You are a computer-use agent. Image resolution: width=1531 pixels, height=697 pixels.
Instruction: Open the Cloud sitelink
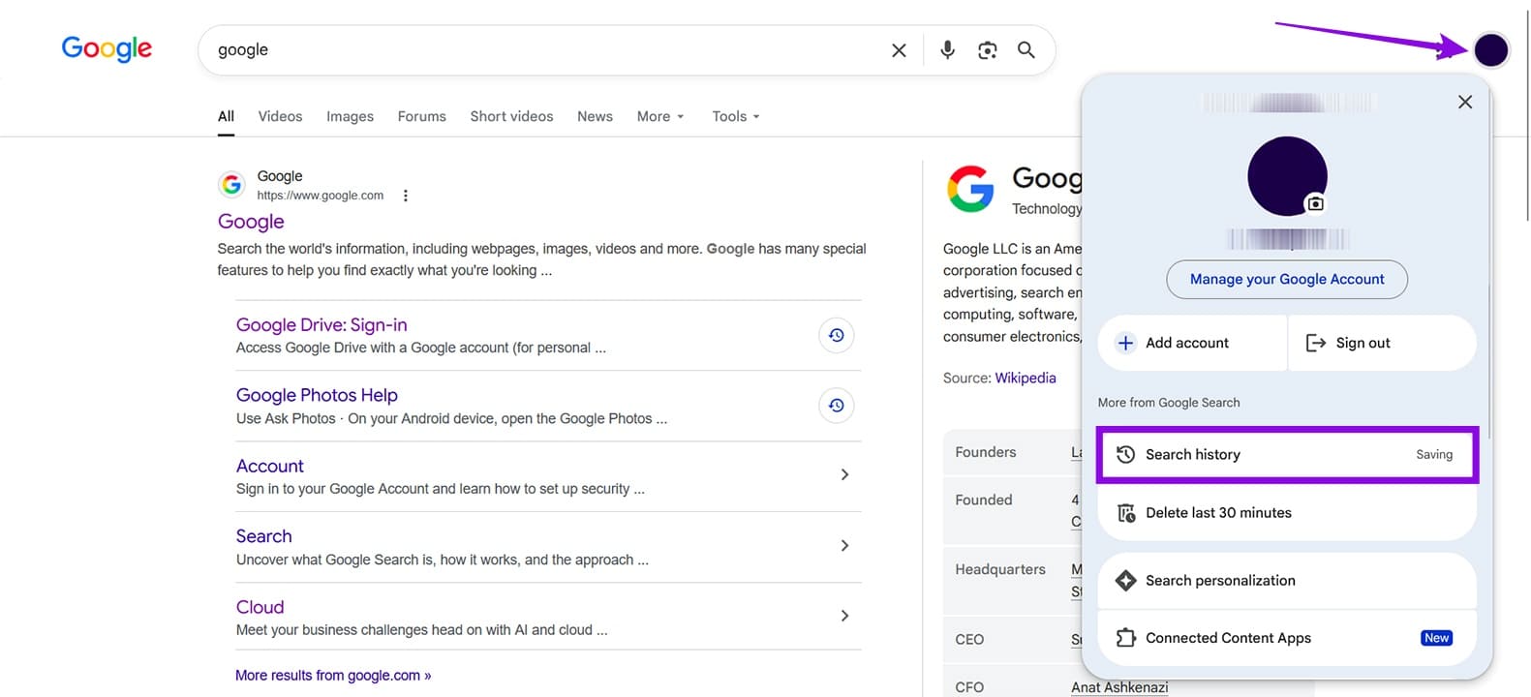point(260,607)
